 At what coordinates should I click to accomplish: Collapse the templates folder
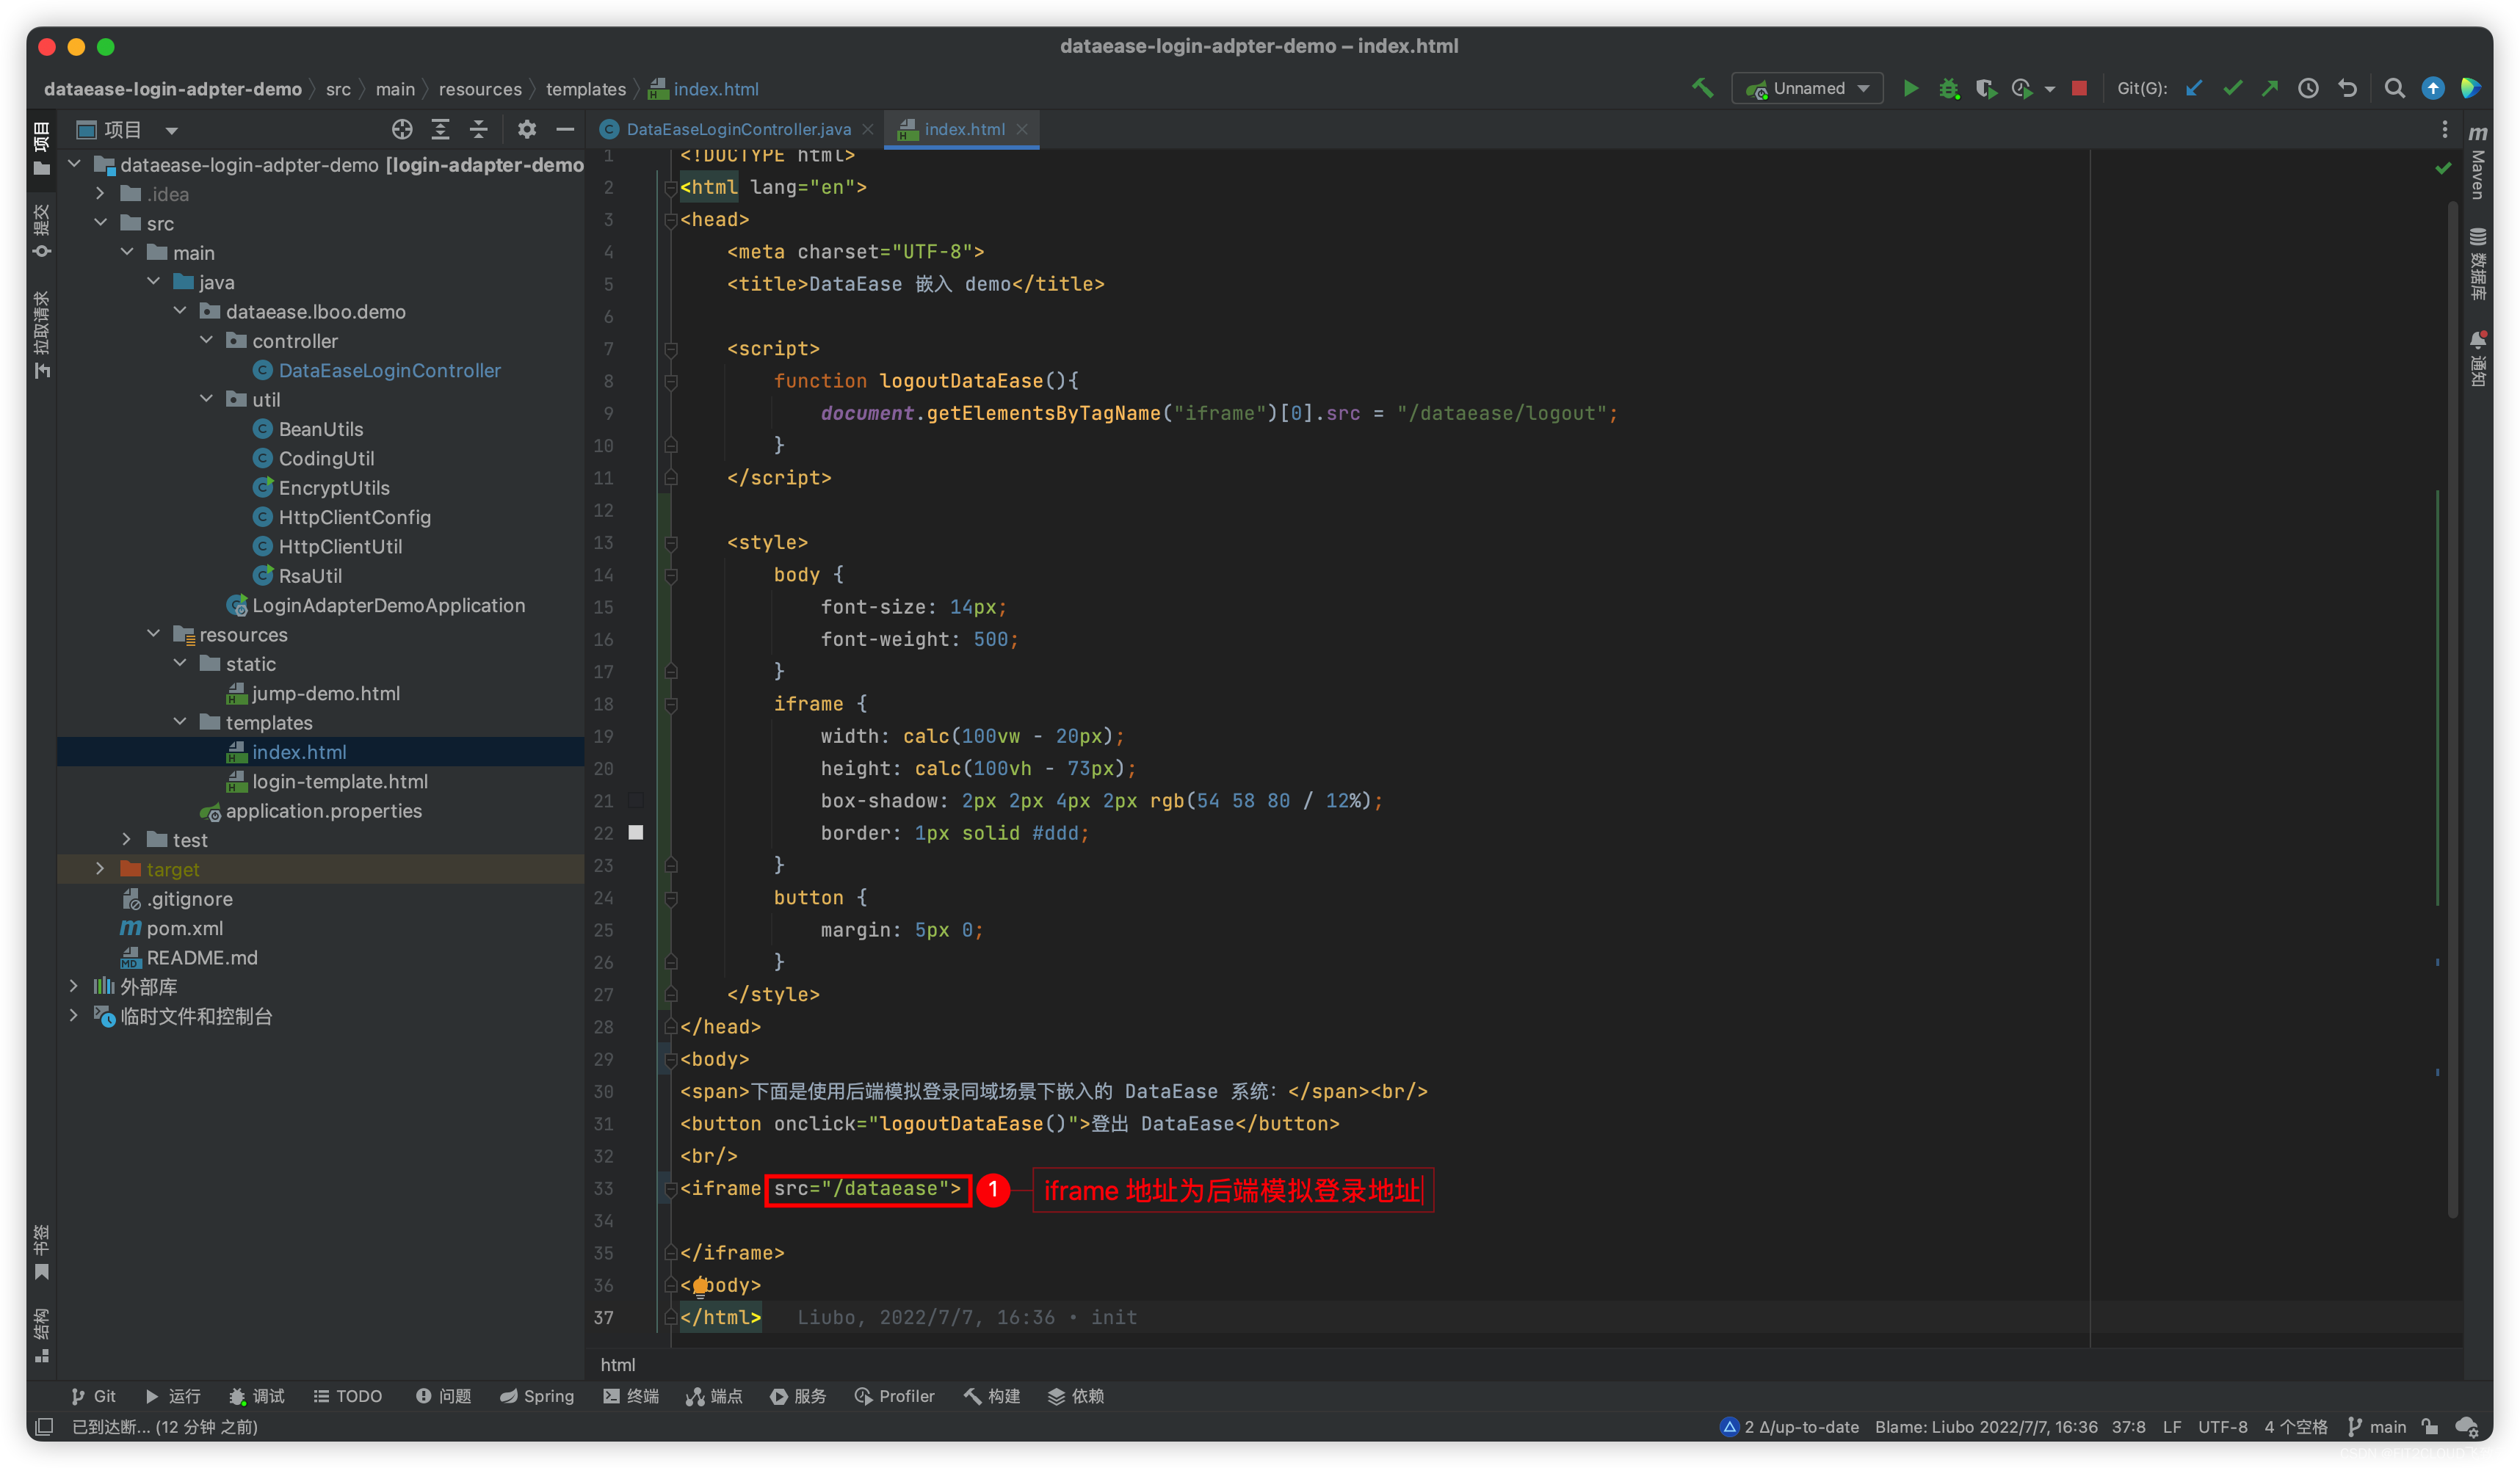[180, 722]
